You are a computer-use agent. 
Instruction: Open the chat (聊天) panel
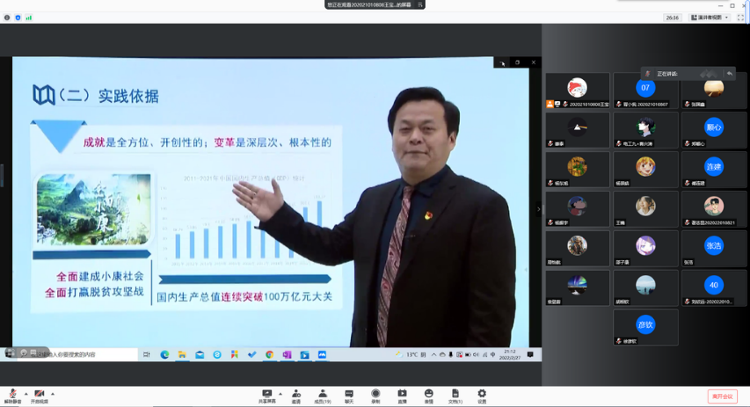349,396
